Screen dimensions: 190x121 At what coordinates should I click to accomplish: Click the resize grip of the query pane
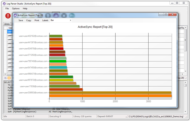186,78
